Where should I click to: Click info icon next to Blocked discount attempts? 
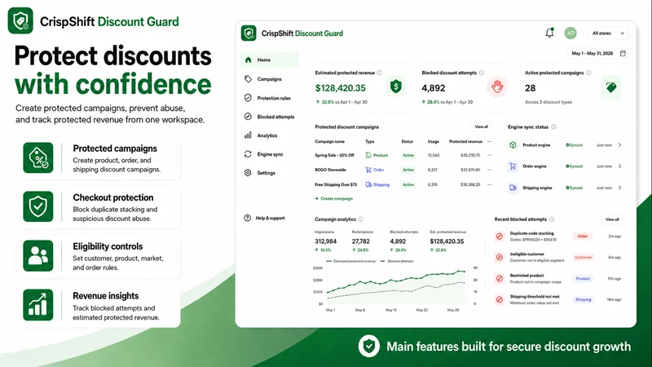pos(482,73)
